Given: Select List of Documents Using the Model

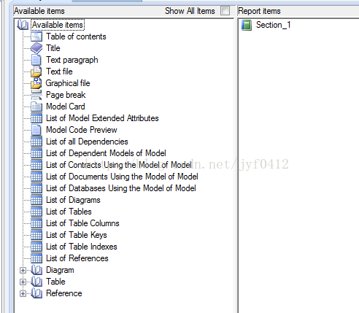Looking at the screenshot, I should tap(122, 177).
